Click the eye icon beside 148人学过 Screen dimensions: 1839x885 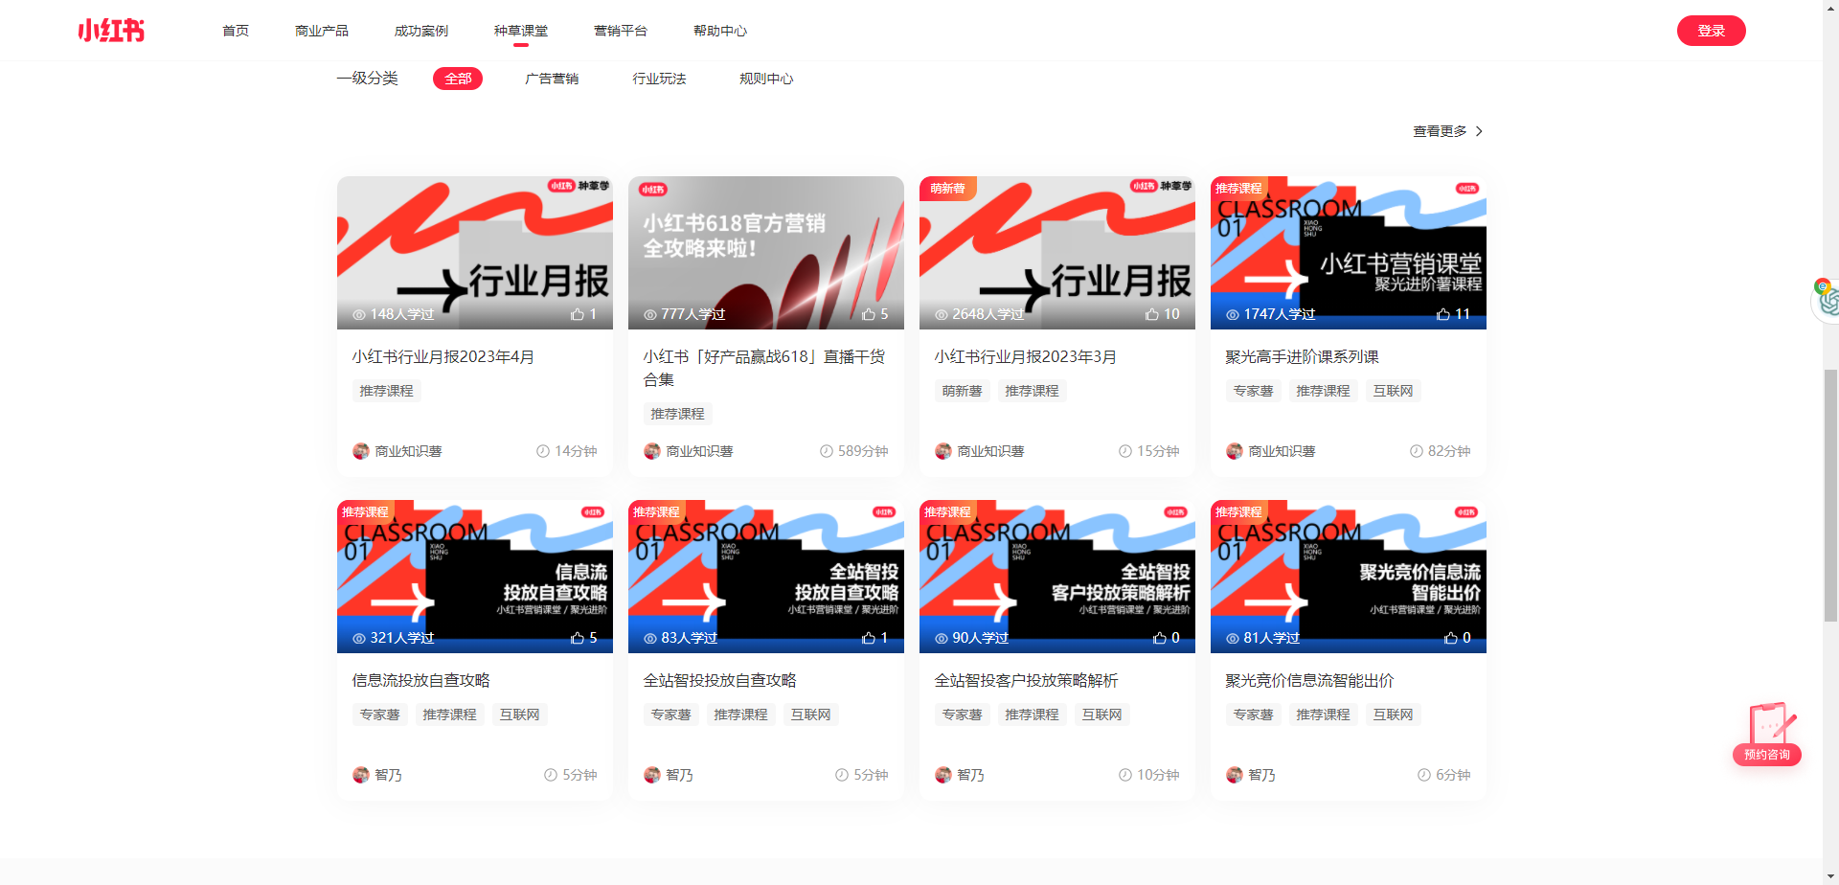(x=359, y=314)
